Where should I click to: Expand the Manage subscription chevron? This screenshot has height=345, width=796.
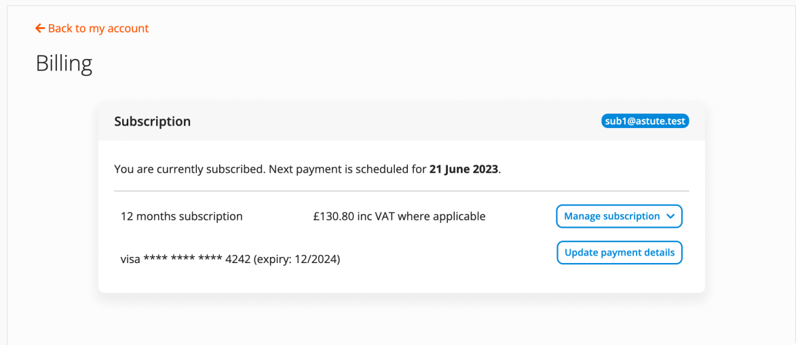pos(670,216)
